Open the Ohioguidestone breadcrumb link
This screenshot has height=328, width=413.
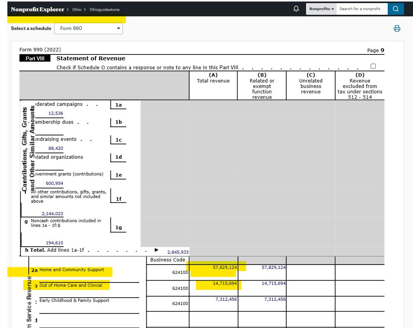(104, 9)
